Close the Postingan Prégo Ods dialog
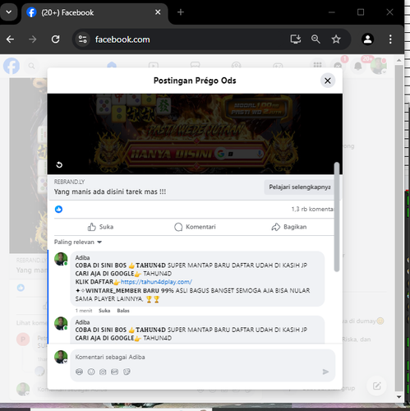This screenshot has height=411, width=410. tap(328, 81)
